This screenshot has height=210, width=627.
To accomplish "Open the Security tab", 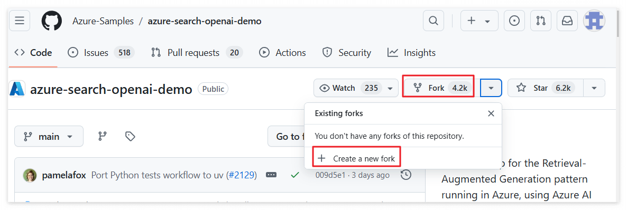I will coord(347,53).
